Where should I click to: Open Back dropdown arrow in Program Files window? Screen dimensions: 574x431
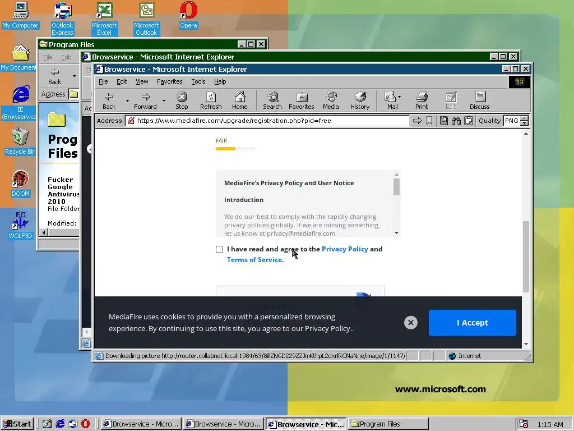[x=75, y=76]
